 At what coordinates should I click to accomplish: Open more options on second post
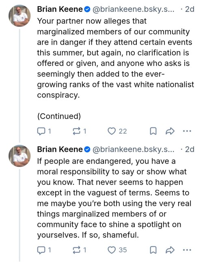coord(187,250)
